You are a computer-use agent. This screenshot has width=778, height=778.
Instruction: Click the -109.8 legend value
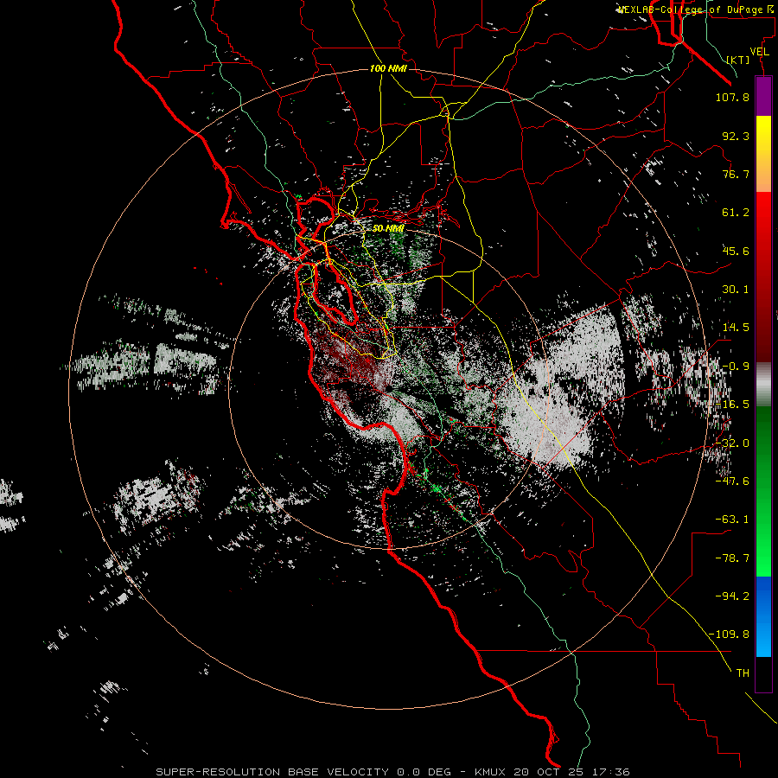(x=729, y=635)
